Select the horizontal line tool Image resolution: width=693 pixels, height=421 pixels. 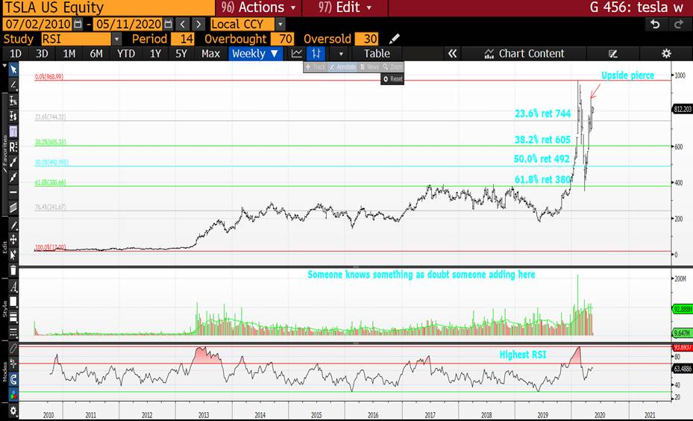pos(13,193)
